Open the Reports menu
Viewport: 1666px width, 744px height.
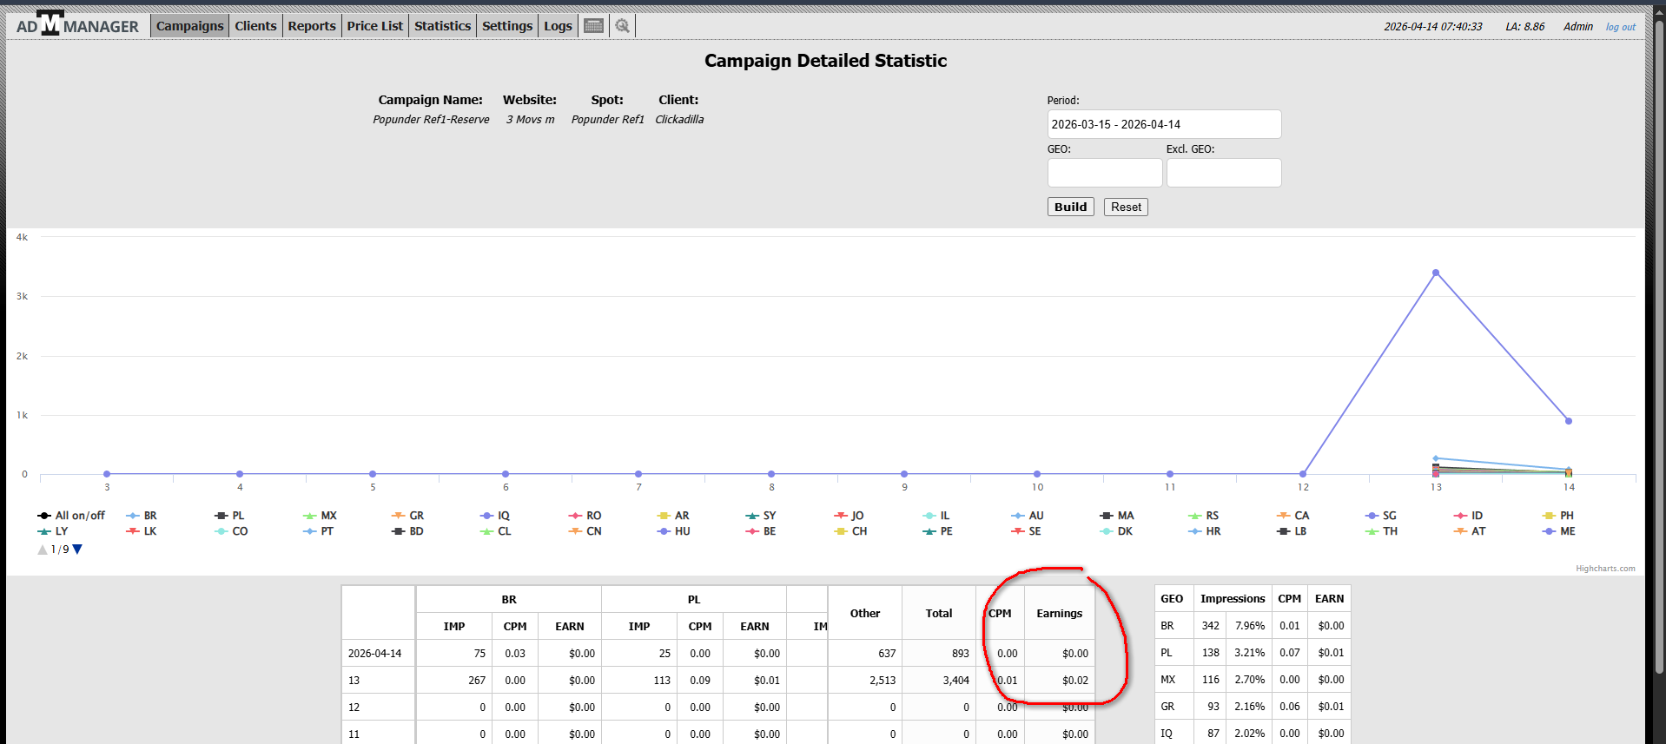[312, 26]
